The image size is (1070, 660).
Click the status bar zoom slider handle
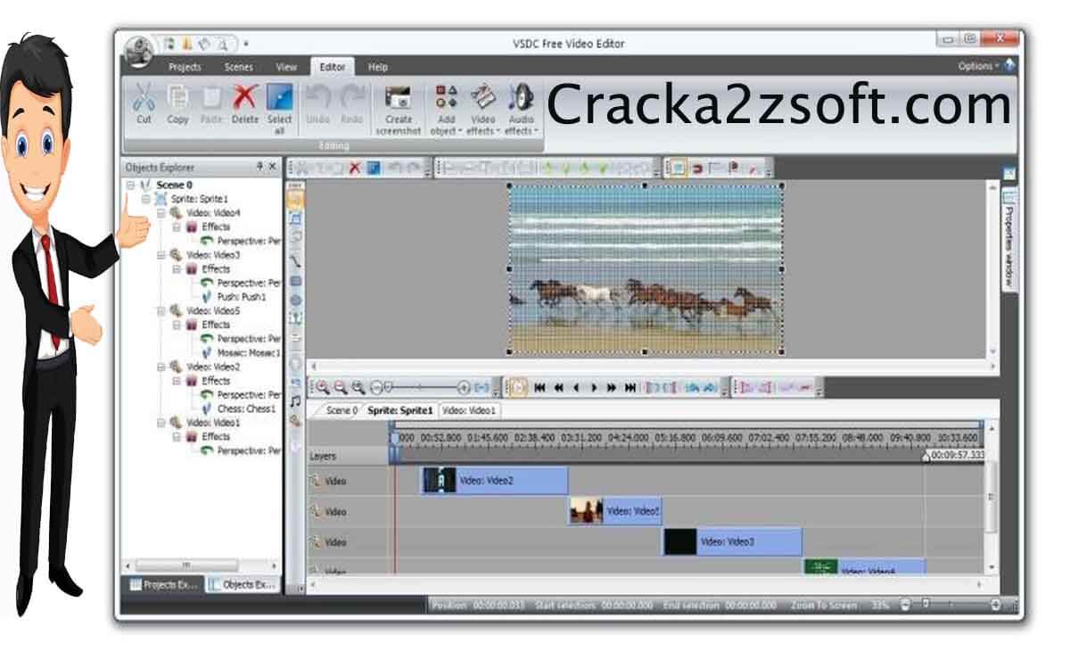(925, 605)
